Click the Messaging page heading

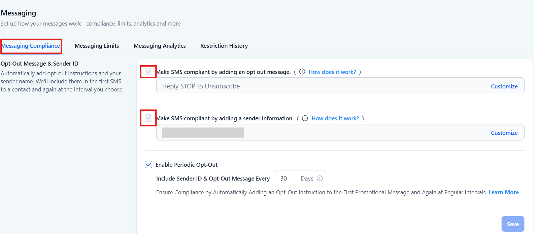[x=19, y=13]
